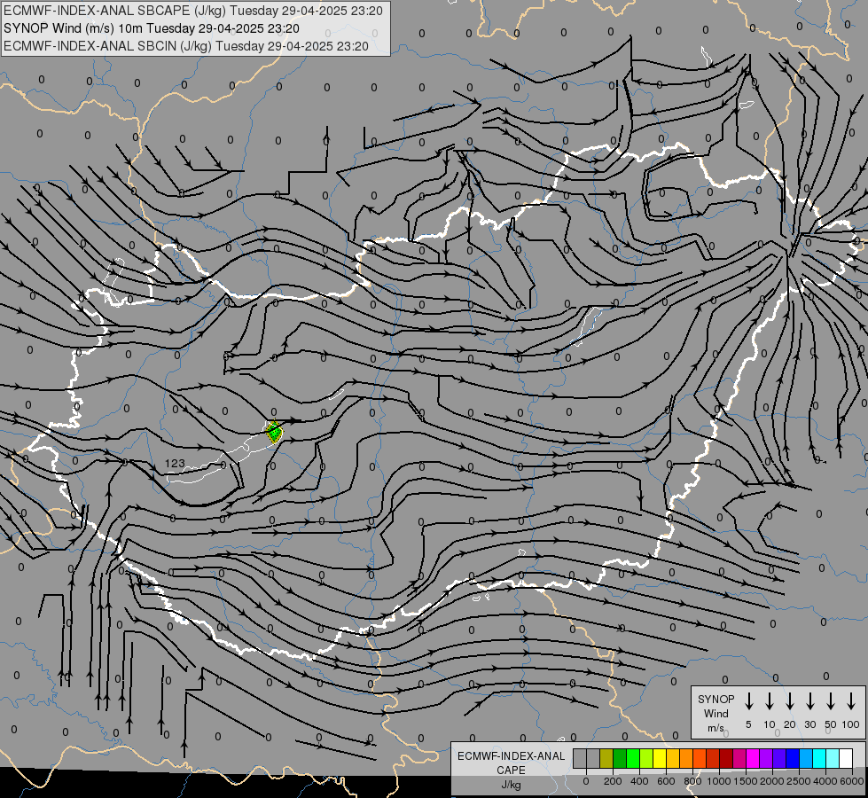Click the purple swatch left of 2000
The image size is (868, 798).
pos(766,758)
